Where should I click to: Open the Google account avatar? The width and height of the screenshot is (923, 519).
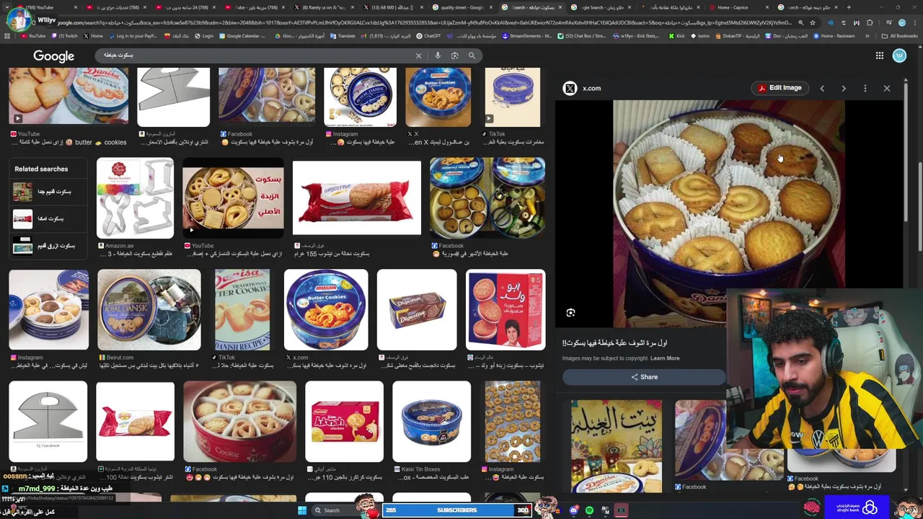pos(899,56)
